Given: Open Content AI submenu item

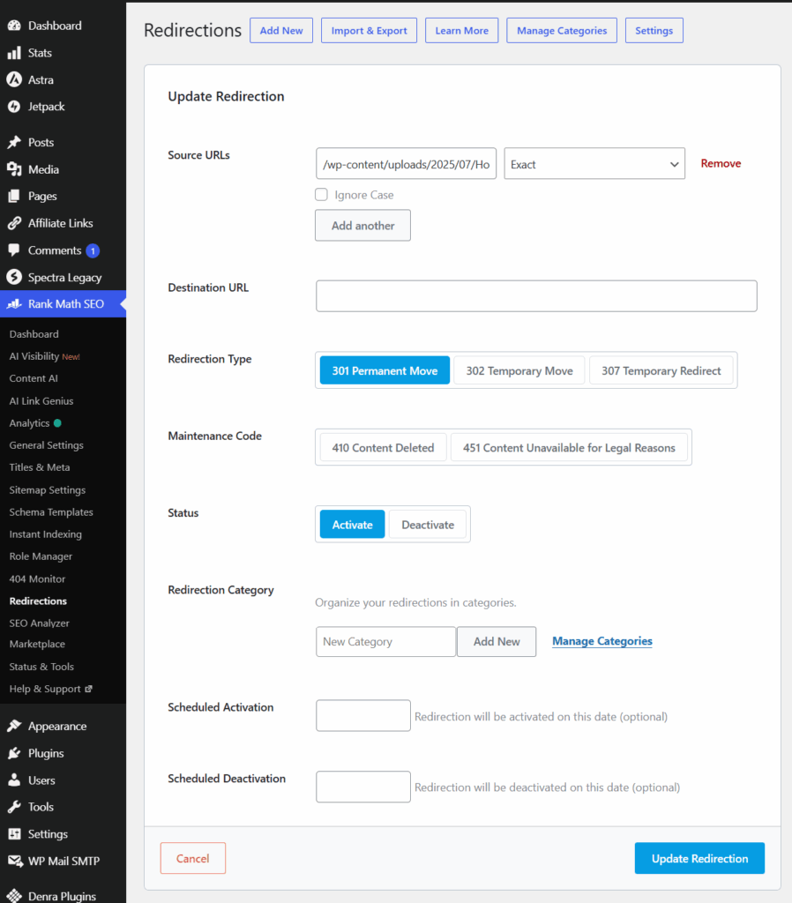Looking at the screenshot, I should [x=34, y=378].
